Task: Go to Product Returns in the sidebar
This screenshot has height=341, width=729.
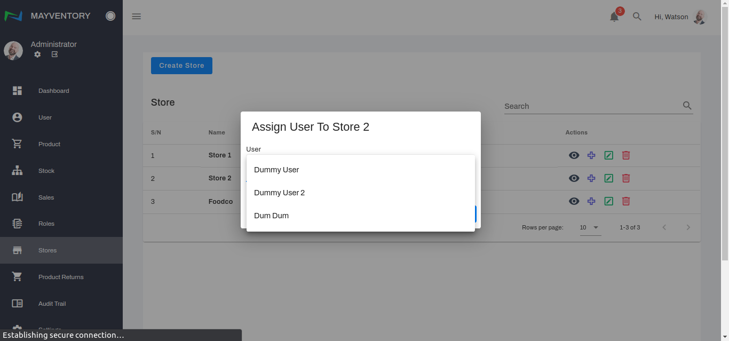Action: (61, 277)
